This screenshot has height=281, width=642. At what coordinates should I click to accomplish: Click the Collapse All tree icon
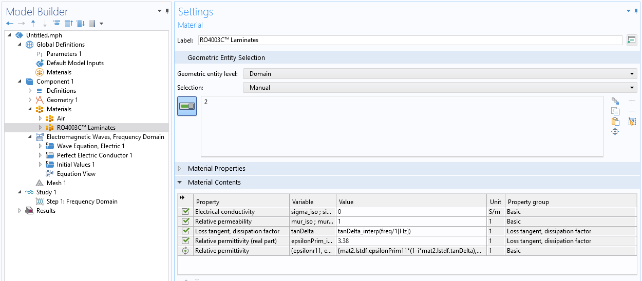click(69, 24)
